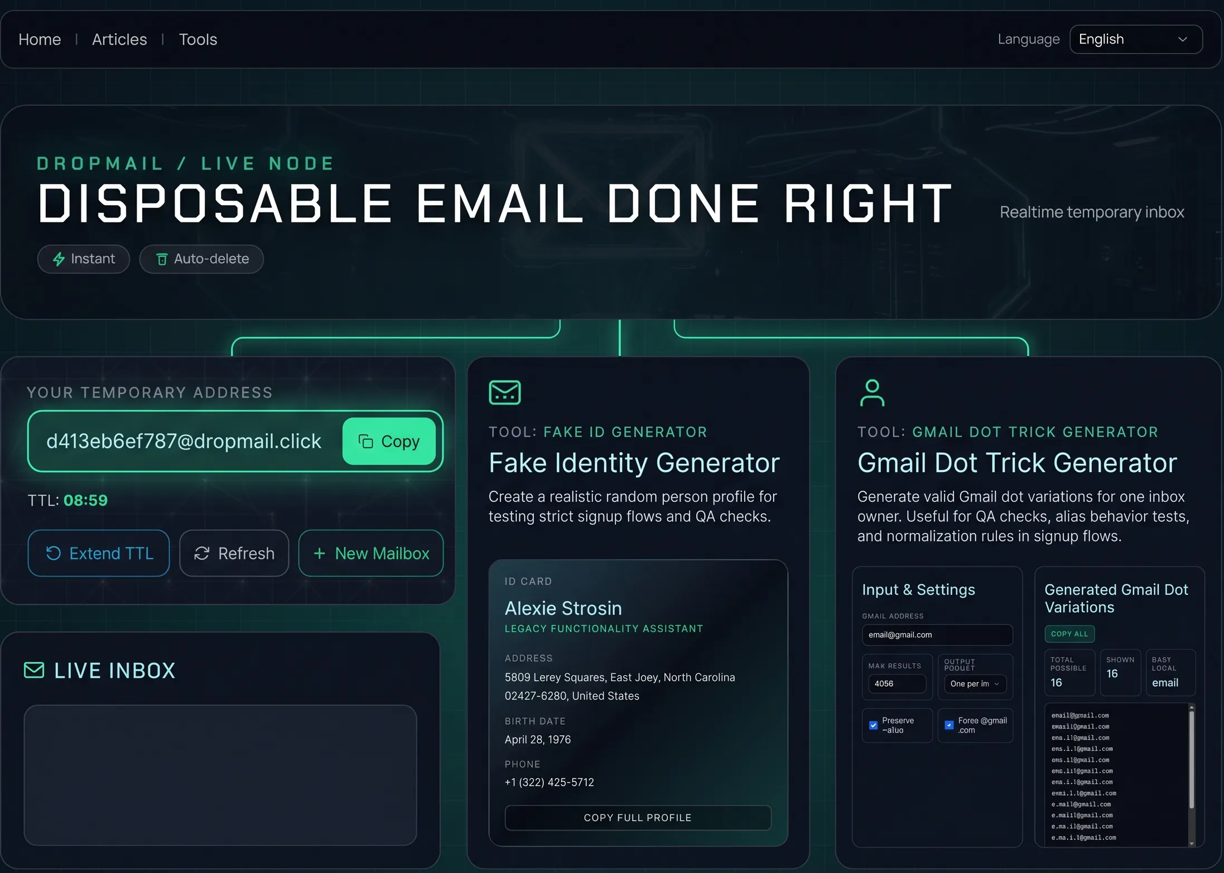This screenshot has width=1224, height=873.
Task: Click 'DROPMAIL / LIVE NODE' label
Action: coord(185,163)
